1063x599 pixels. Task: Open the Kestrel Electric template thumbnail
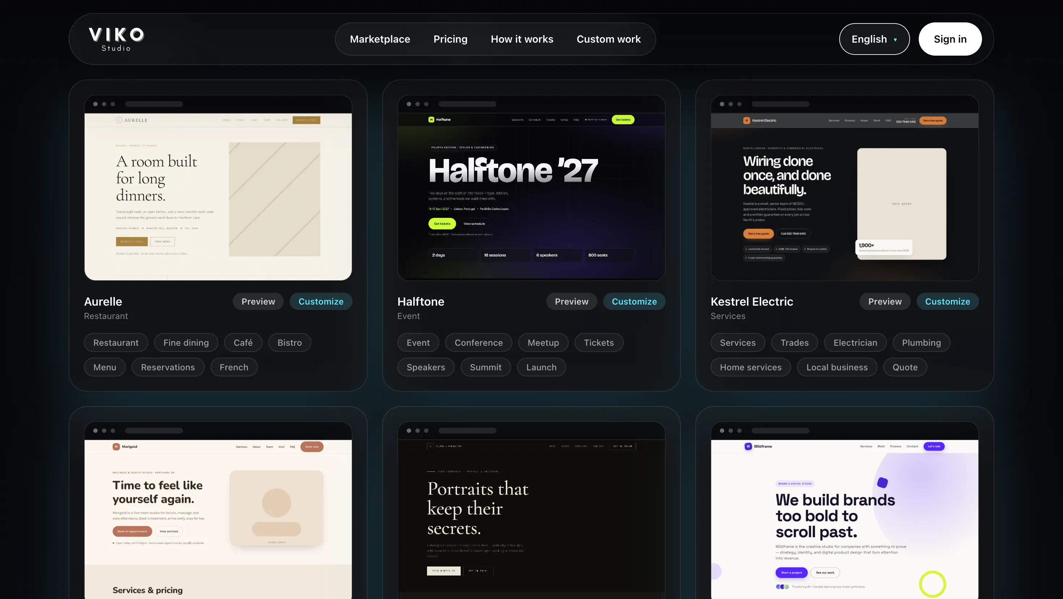844,188
